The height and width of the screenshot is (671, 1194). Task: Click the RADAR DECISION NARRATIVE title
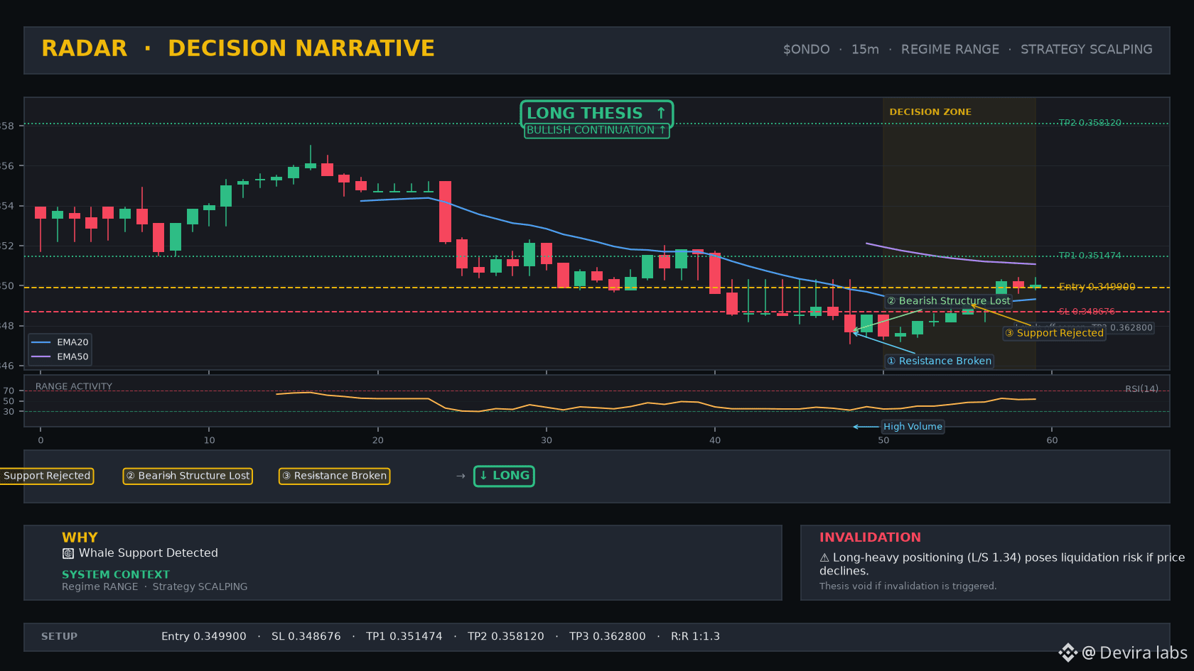pyautogui.click(x=238, y=48)
